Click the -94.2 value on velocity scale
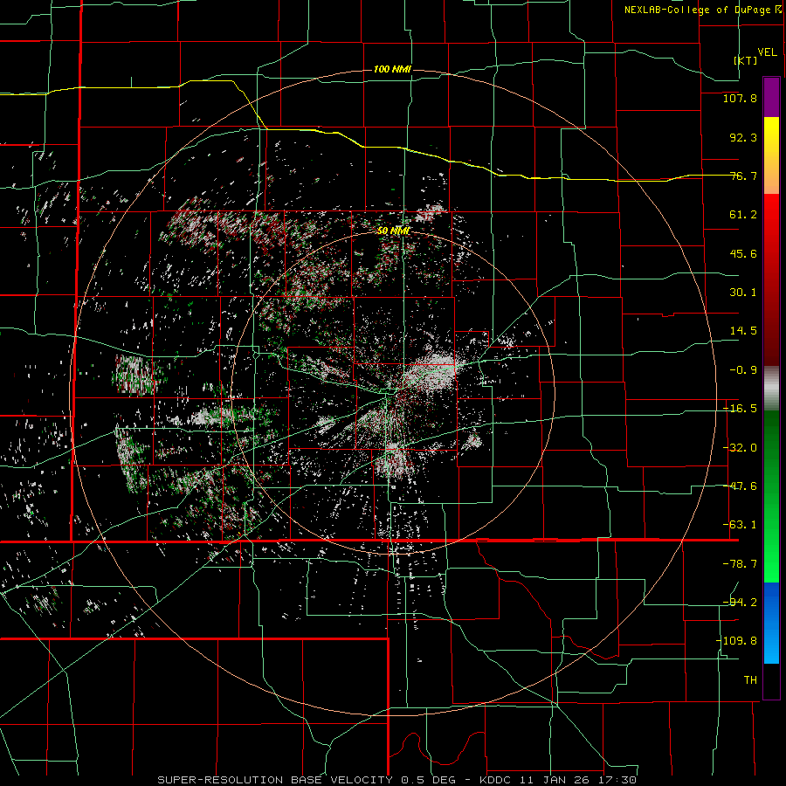The image size is (786, 786). (x=740, y=603)
